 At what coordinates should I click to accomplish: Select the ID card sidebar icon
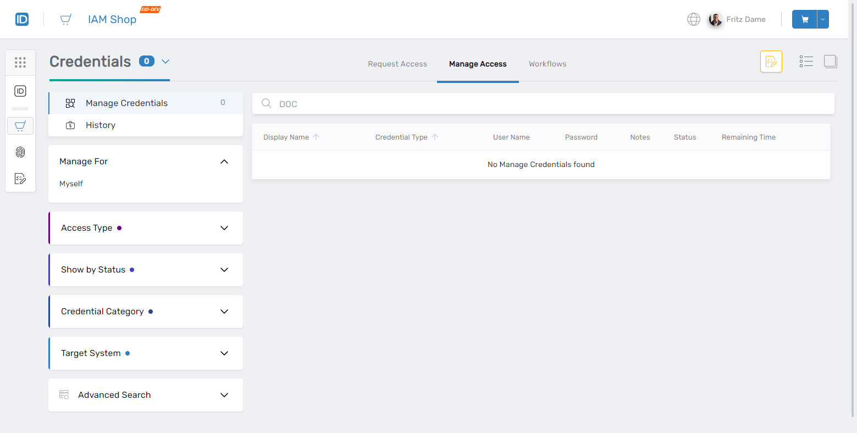pos(20,91)
